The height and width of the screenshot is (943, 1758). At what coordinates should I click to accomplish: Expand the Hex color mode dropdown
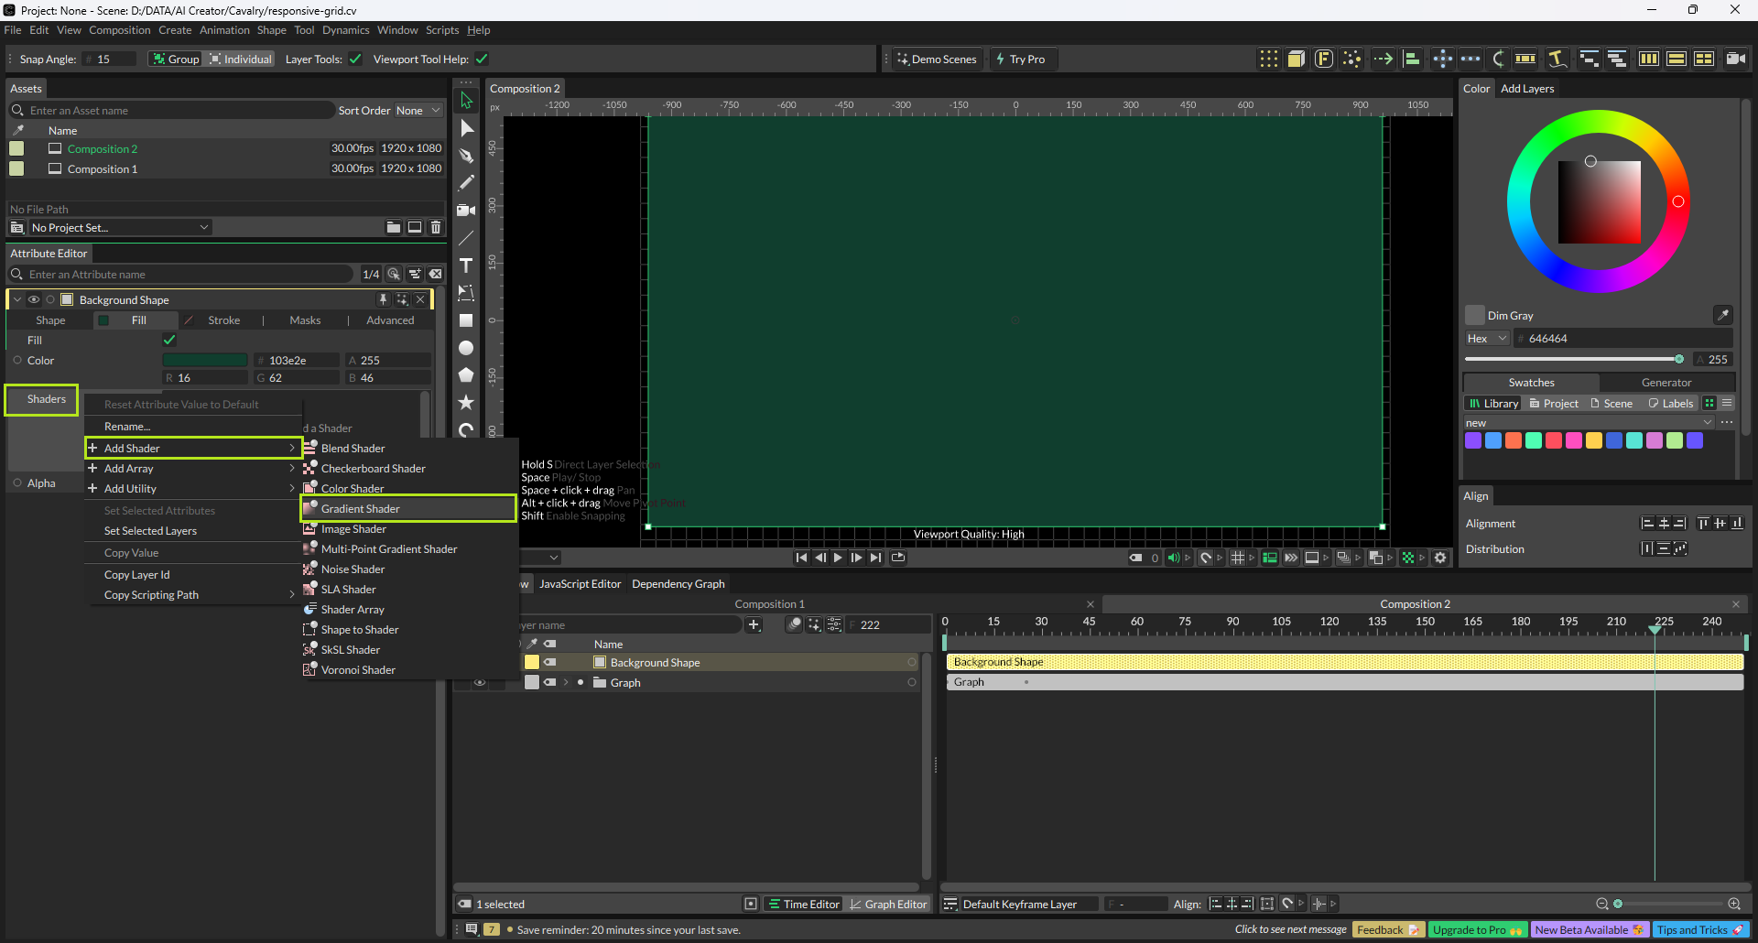tap(1487, 339)
